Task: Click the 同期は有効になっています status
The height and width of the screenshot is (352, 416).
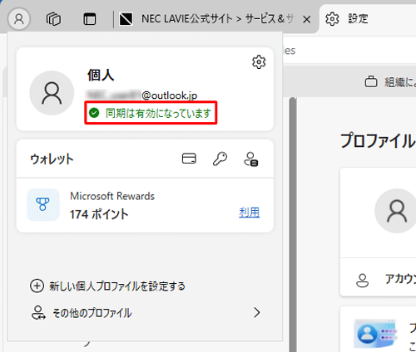Action: 151,113
